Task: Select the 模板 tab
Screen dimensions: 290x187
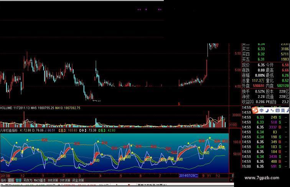Action: point(11,180)
